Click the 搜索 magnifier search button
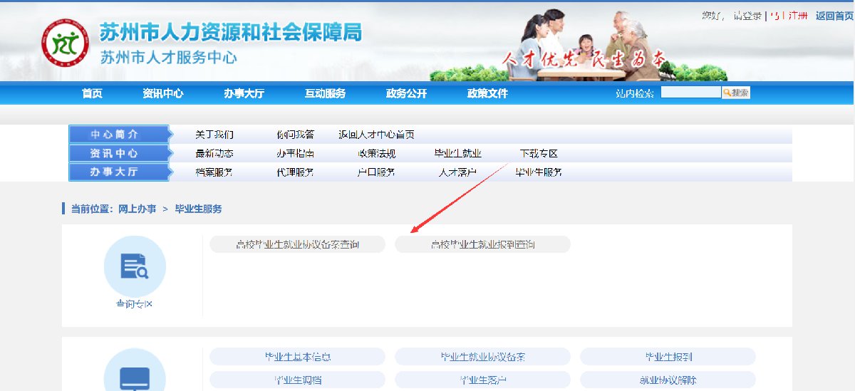Image resolution: width=855 pixels, height=391 pixels. pos(736,93)
